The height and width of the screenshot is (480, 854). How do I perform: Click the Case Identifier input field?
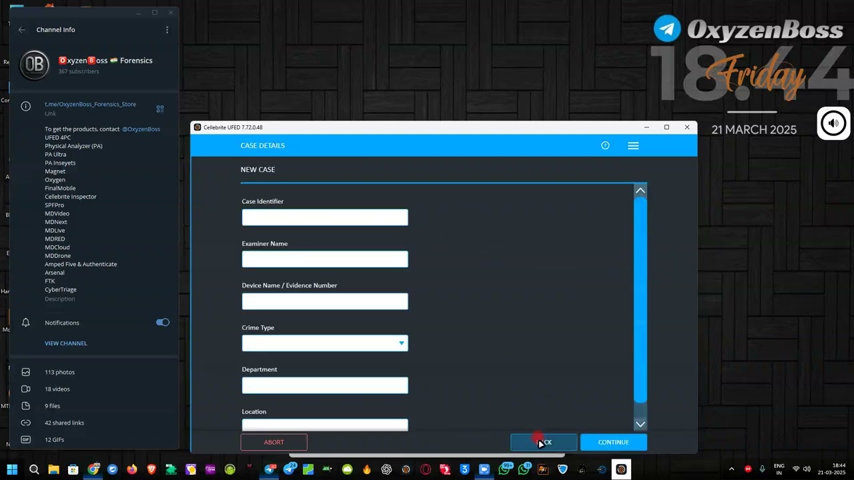point(325,217)
